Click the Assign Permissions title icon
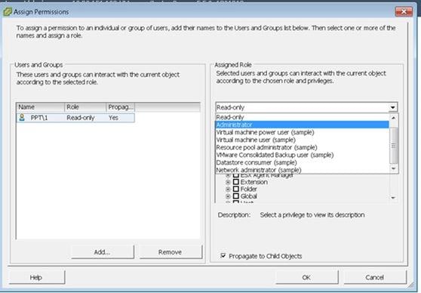The width and height of the screenshot is (421, 293). (x=8, y=12)
